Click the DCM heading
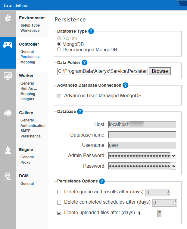 point(24,176)
